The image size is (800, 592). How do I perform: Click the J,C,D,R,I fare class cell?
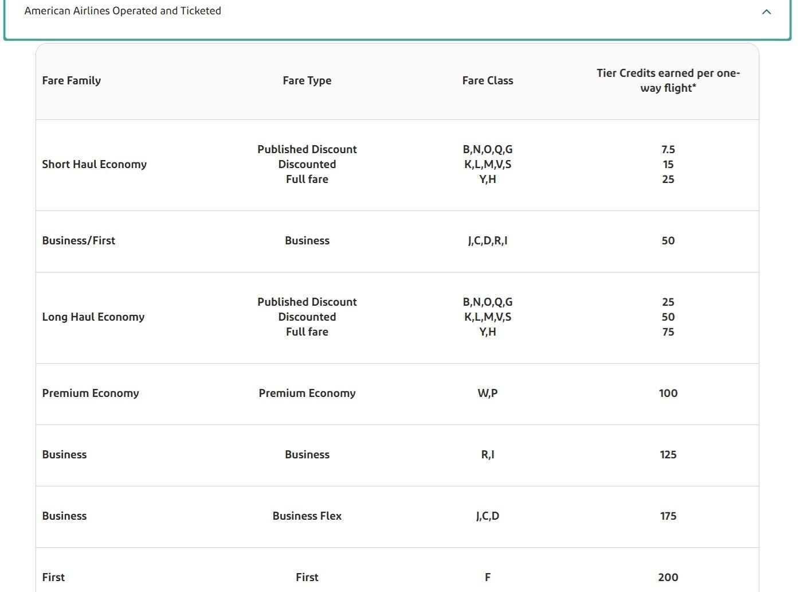tap(487, 241)
